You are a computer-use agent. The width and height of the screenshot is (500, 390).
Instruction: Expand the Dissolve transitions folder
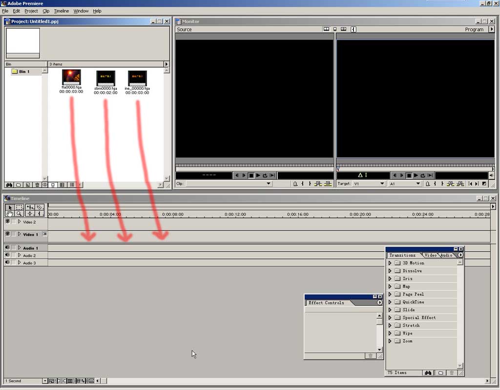390,271
